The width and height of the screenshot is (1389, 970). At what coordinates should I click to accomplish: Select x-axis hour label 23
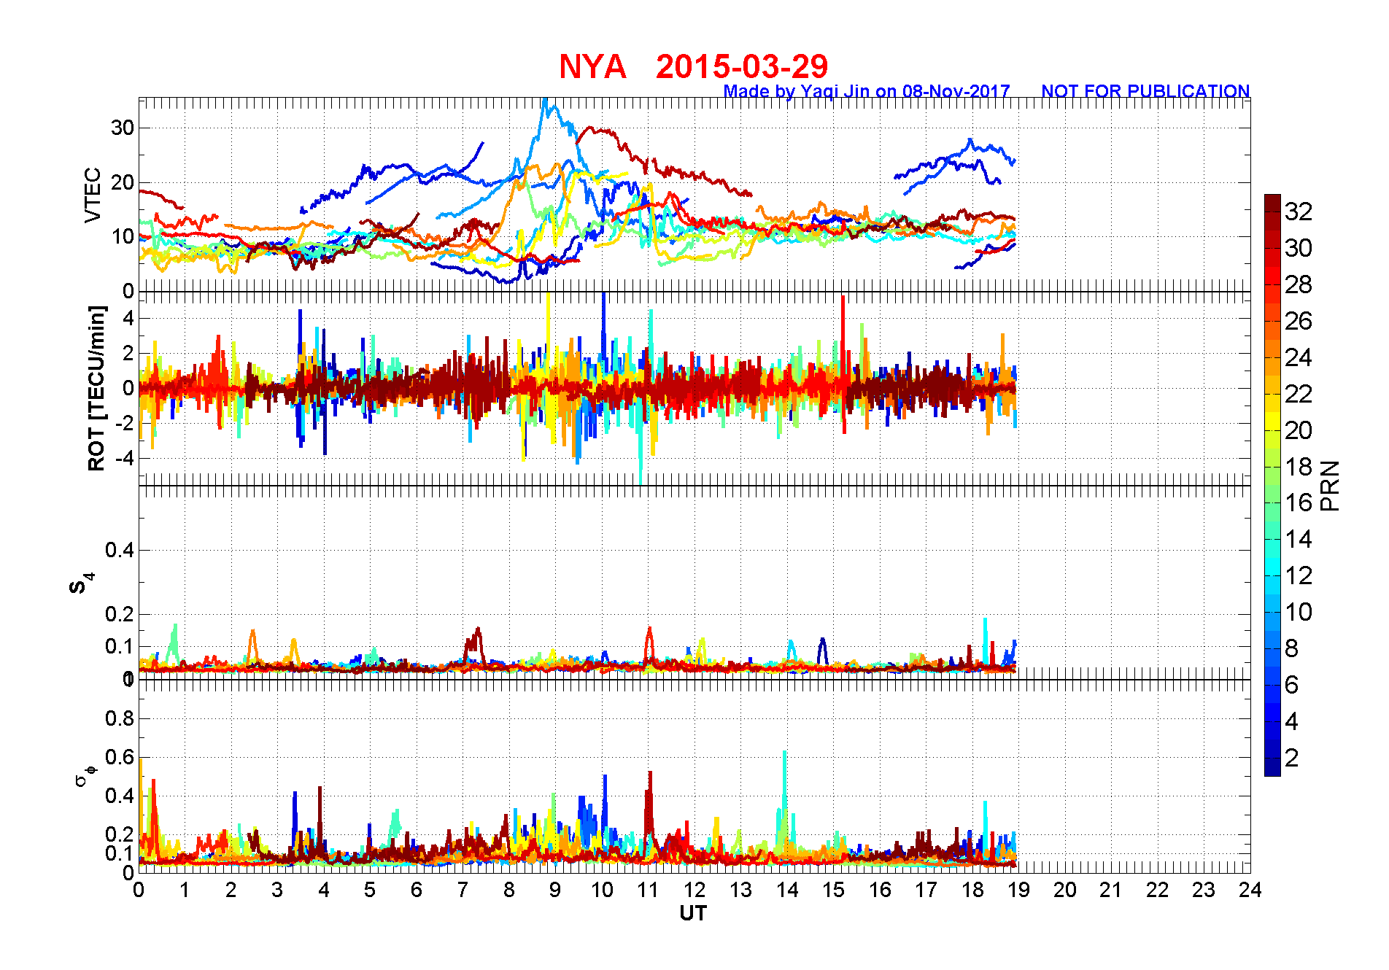coord(1204,890)
